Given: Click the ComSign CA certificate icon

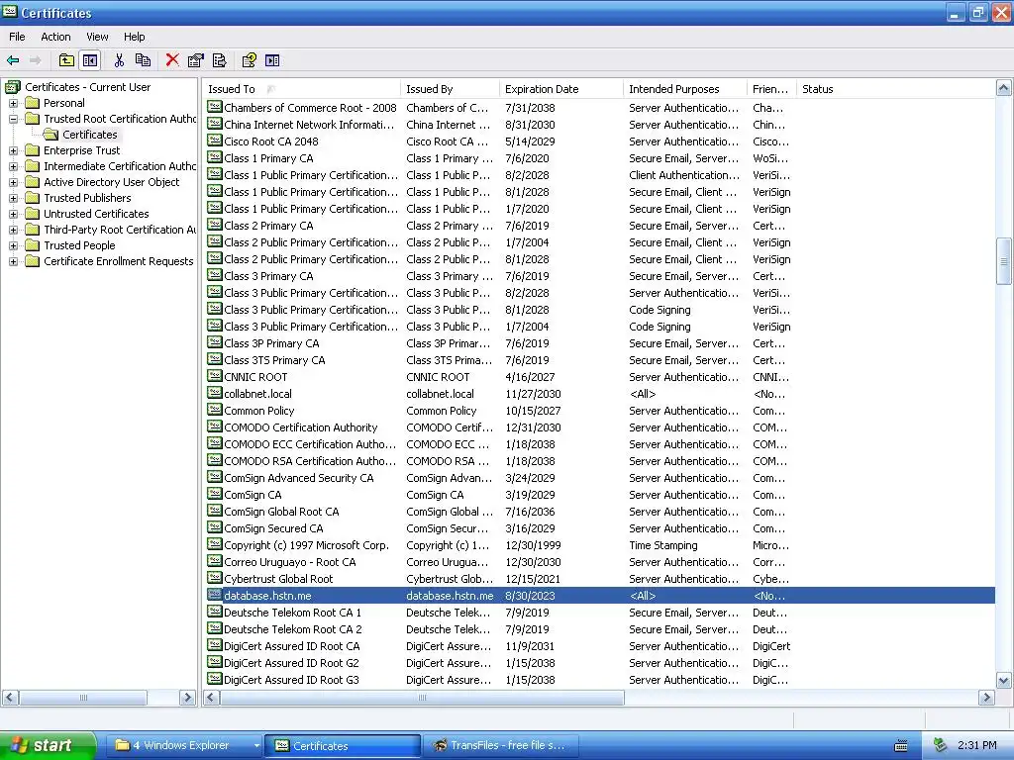Looking at the screenshot, I should pyautogui.click(x=214, y=493).
